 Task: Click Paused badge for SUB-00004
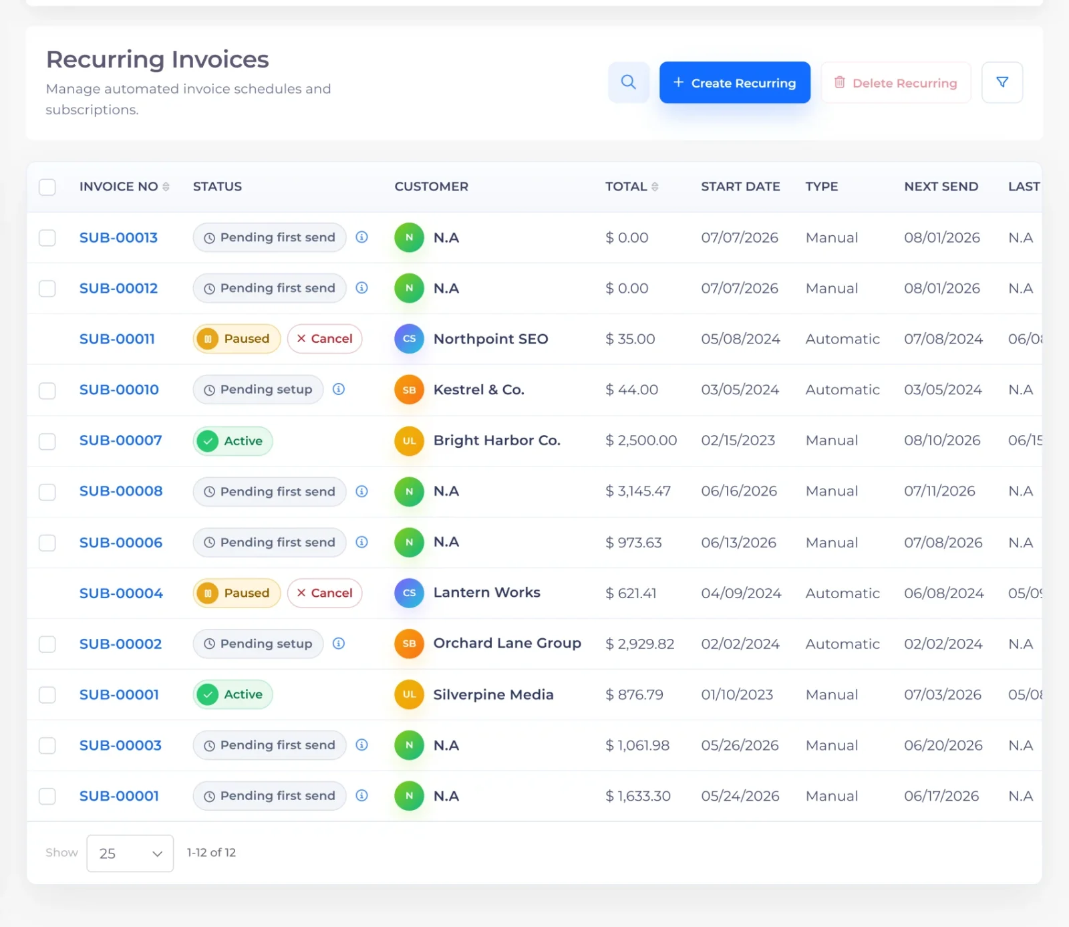coord(237,593)
